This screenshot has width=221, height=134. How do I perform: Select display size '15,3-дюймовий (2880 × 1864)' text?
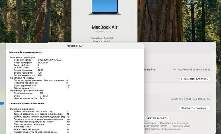pyautogui.click(x=191, y=70)
